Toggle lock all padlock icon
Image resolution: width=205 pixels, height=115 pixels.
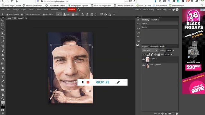click(159, 54)
